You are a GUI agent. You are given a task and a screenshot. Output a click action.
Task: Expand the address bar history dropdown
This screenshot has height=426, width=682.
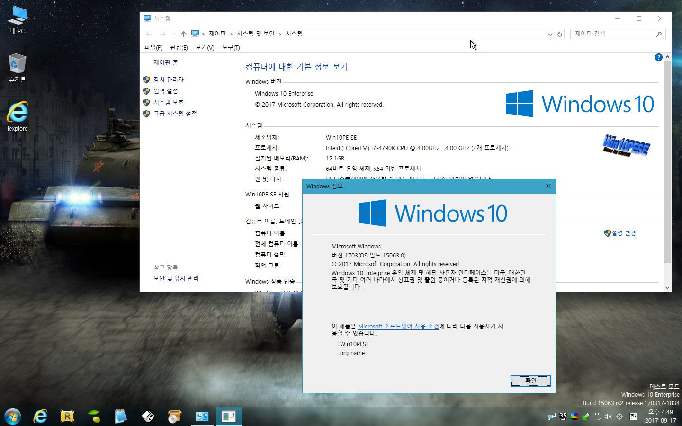point(550,34)
